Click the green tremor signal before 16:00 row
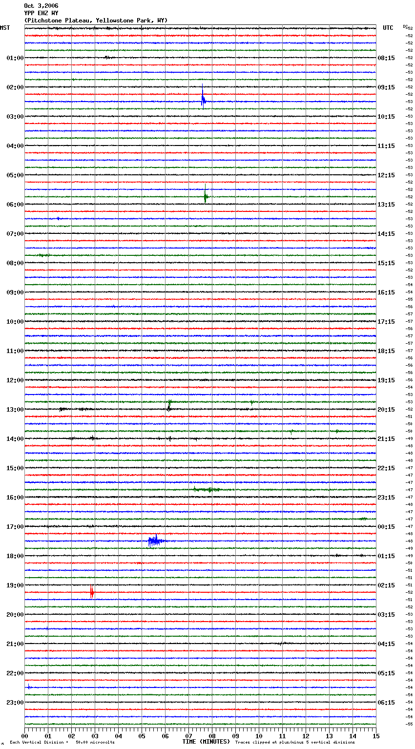415x749 pixels. 207,489
